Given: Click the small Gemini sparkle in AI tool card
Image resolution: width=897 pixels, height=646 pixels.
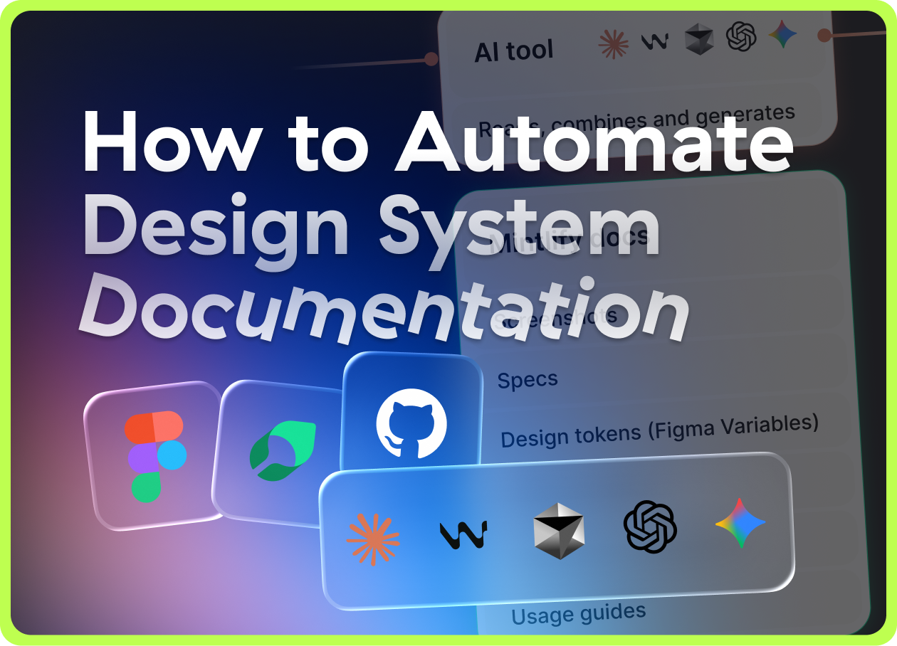Looking at the screenshot, I should click(x=782, y=34).
